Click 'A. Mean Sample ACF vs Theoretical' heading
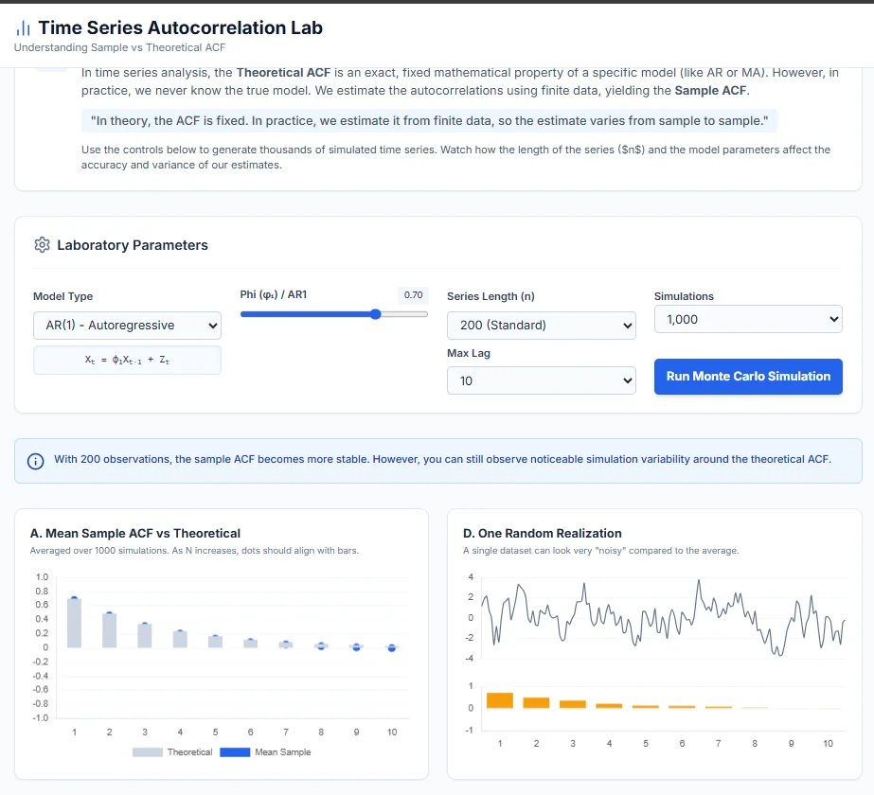874x795 pixels. (134, 533)
